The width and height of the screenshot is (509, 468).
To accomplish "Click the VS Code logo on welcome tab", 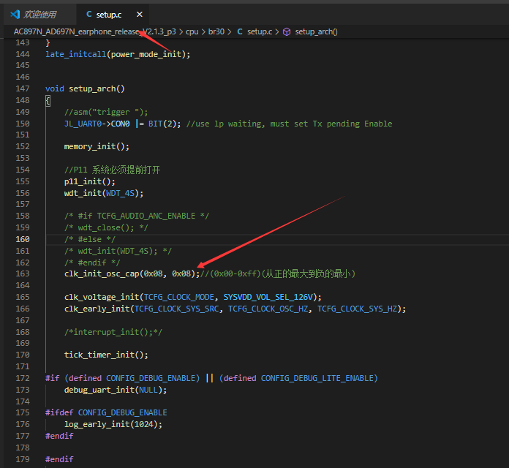I will pyautogui.click(x=15, y=15).
